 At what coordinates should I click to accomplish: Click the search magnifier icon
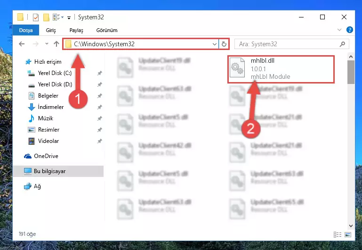pyautogui.click(x=343, y=44)
